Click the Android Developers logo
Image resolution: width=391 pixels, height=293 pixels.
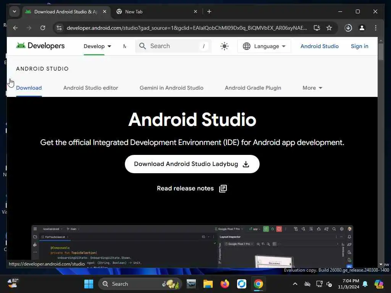click(x=40, y=46)
